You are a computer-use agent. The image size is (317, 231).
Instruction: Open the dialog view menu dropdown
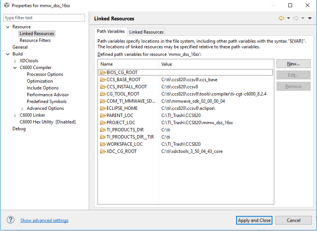coord(310,18)
